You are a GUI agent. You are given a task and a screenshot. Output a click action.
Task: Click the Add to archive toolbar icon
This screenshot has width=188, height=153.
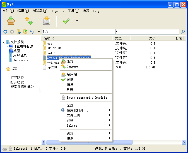coord(11,21)
